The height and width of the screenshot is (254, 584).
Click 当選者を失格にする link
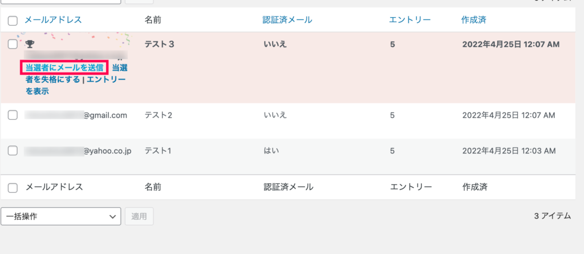click(x=76, y=74)
